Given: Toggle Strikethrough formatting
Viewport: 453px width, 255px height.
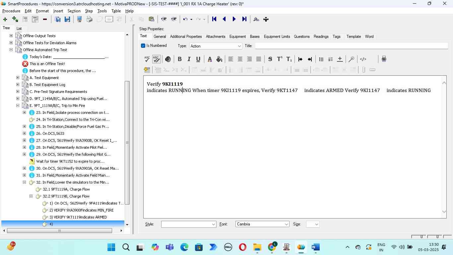Looking at the screenshot, I should (x=270, y=59).
